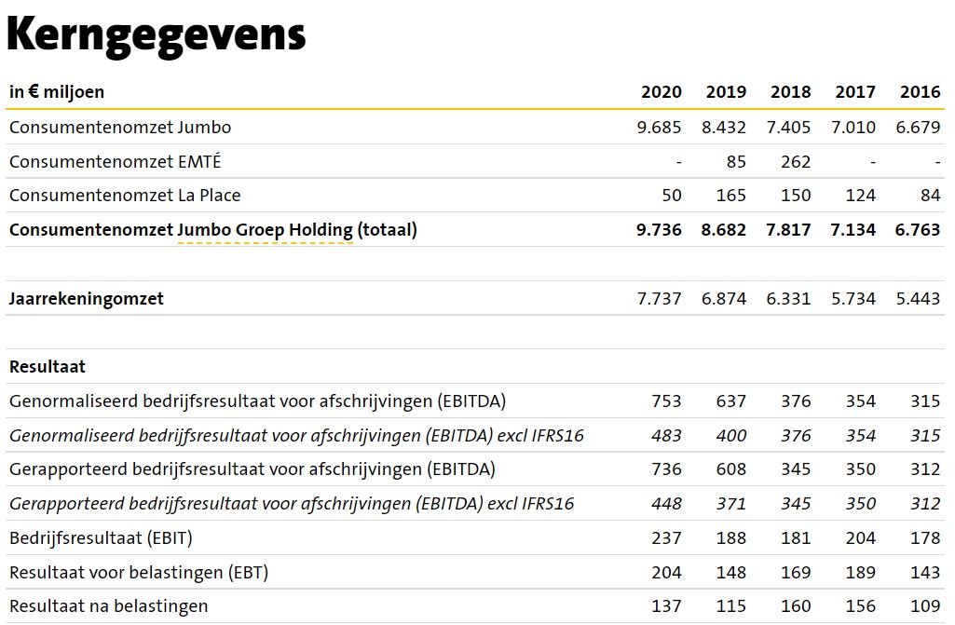
Task: Click La Place 2018 value 150
Action: pos(796,196)
